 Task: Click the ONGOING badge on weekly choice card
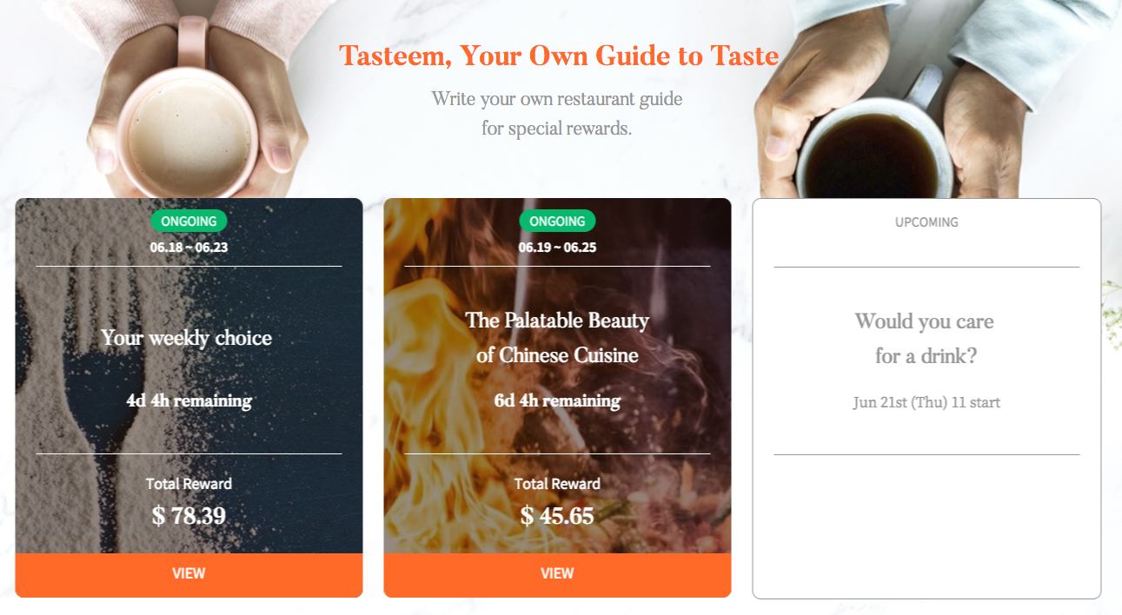tap(189, 221)
